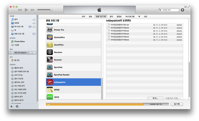Expand the iPad 4 device disclosure triangle
Viewport: 199px width, 121px height.
10,53
